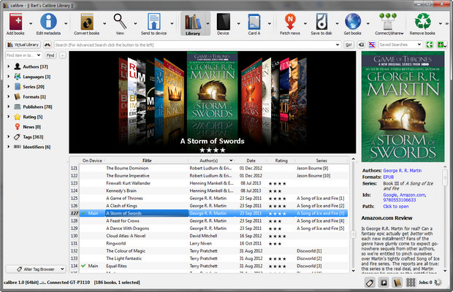The image size is (453, 292).
Task: Click the Jobs spinner icon
Action: click(438, 283)
